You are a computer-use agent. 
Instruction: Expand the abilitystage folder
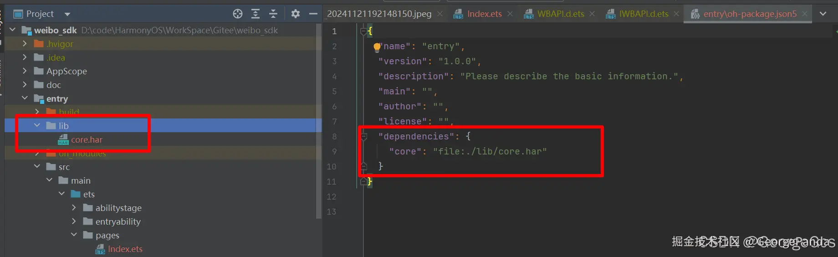(x=74, y=207)
